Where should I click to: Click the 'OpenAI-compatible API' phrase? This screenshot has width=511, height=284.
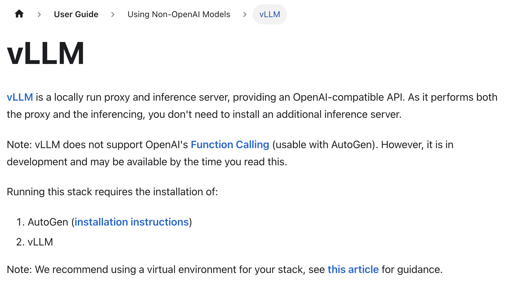[349, 97]
